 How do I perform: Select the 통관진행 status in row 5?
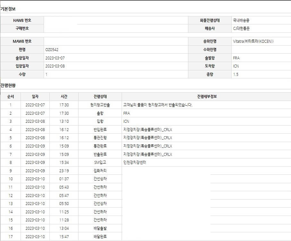pyautogui.click(x=100, y=138)
